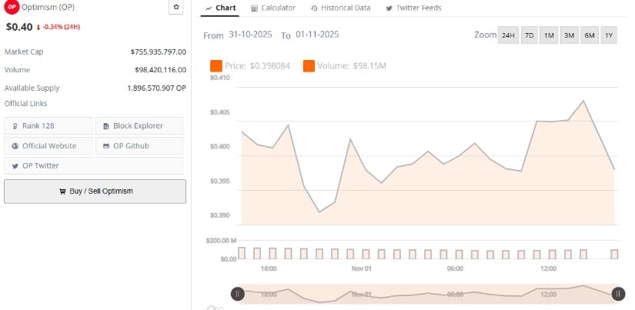Click the Official Links label

click(26, 104)
